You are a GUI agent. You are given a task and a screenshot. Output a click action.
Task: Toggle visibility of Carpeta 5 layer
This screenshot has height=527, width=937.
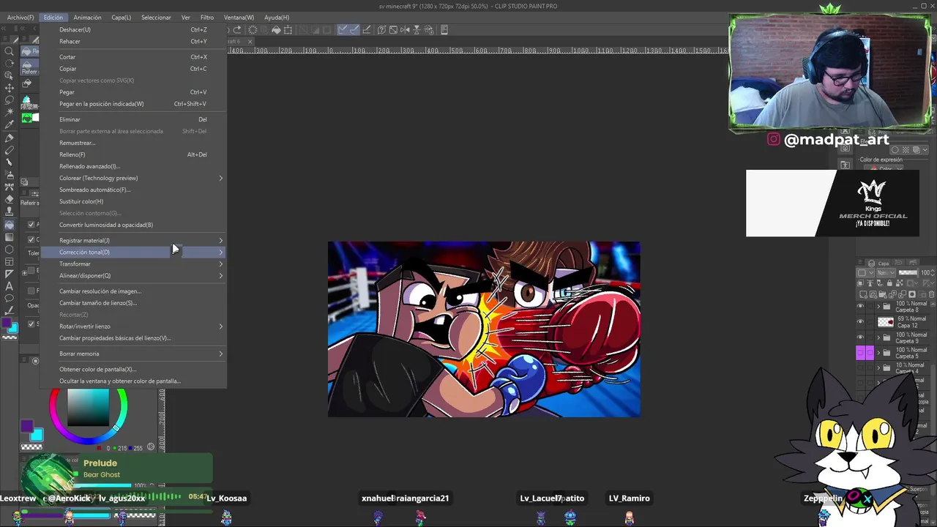point(860,353)
